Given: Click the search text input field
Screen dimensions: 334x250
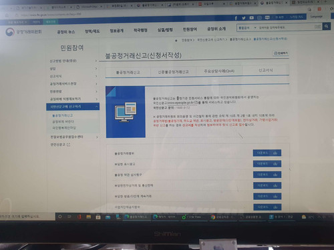Looking at the screenshot, I should pos(286,27).
